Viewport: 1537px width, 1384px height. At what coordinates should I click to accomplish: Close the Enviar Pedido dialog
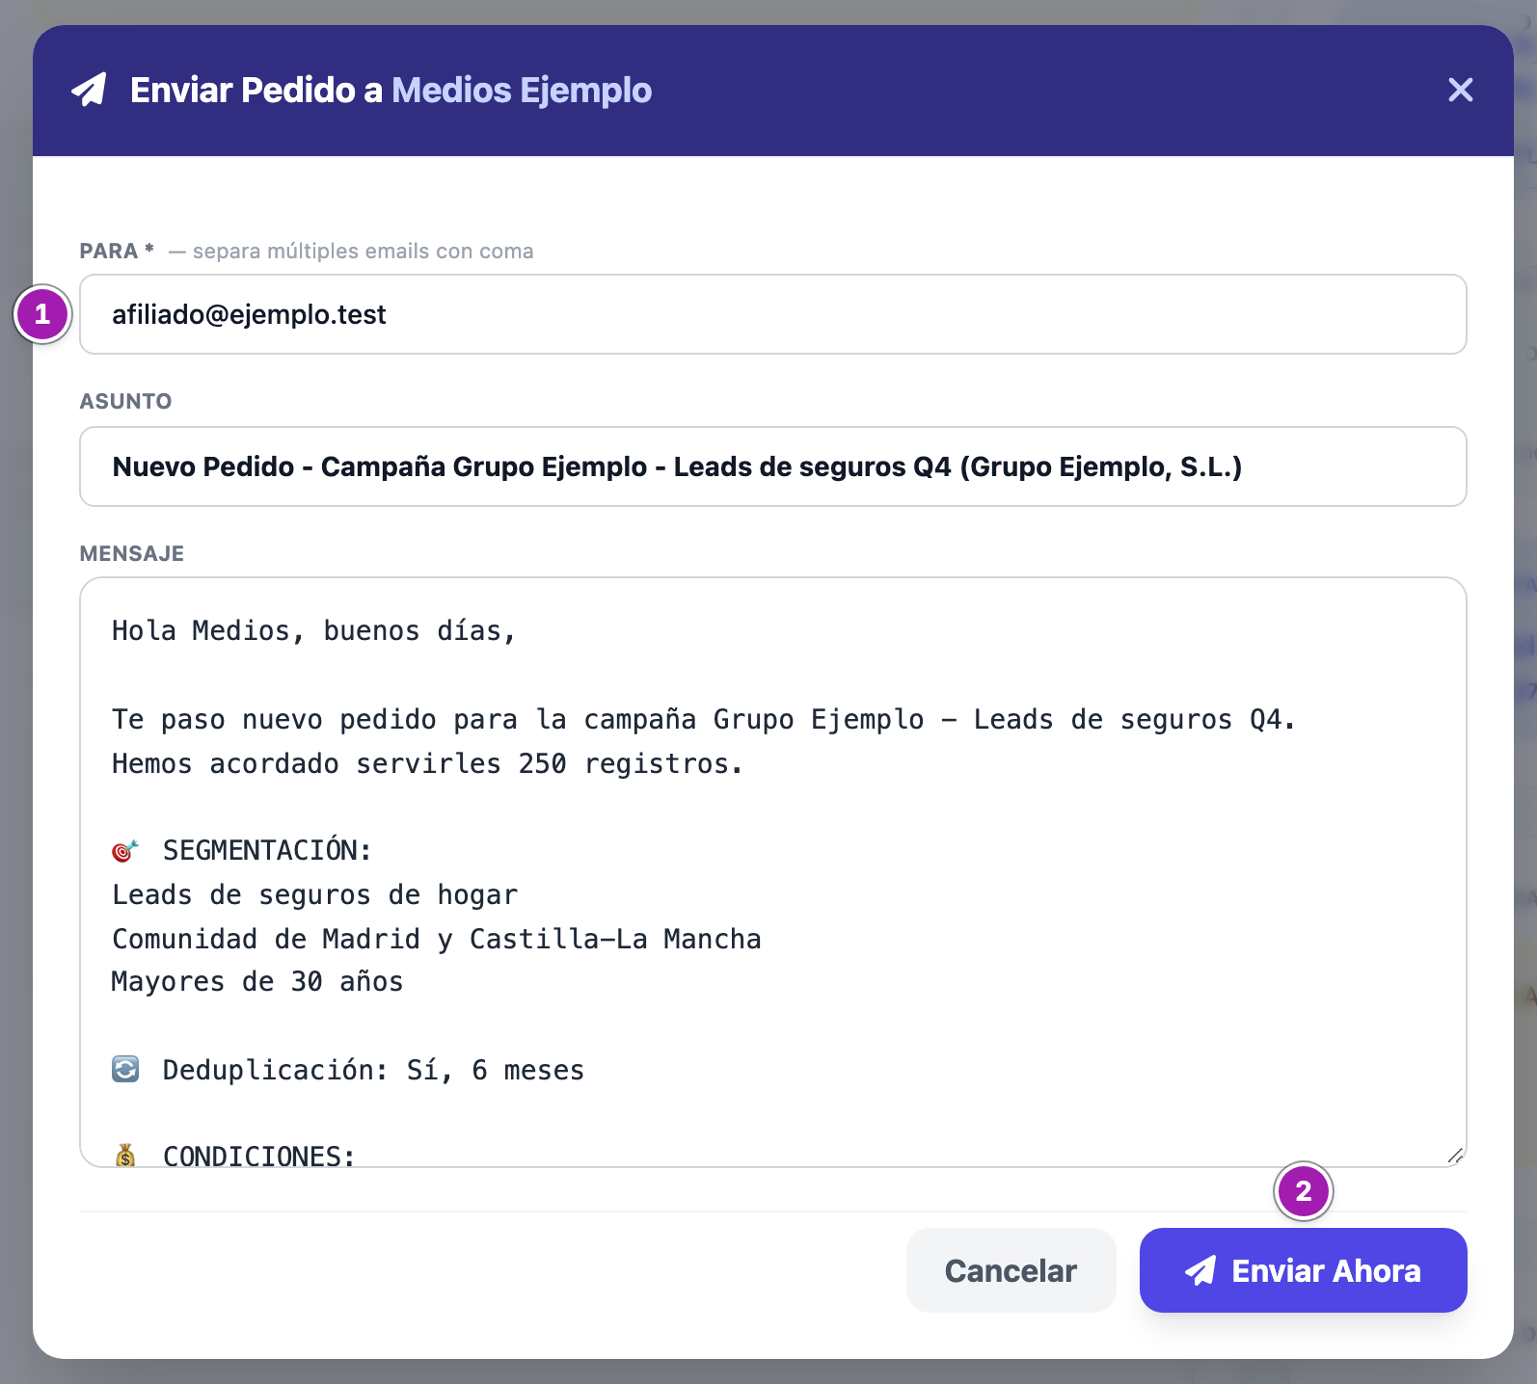[1460, 90]
